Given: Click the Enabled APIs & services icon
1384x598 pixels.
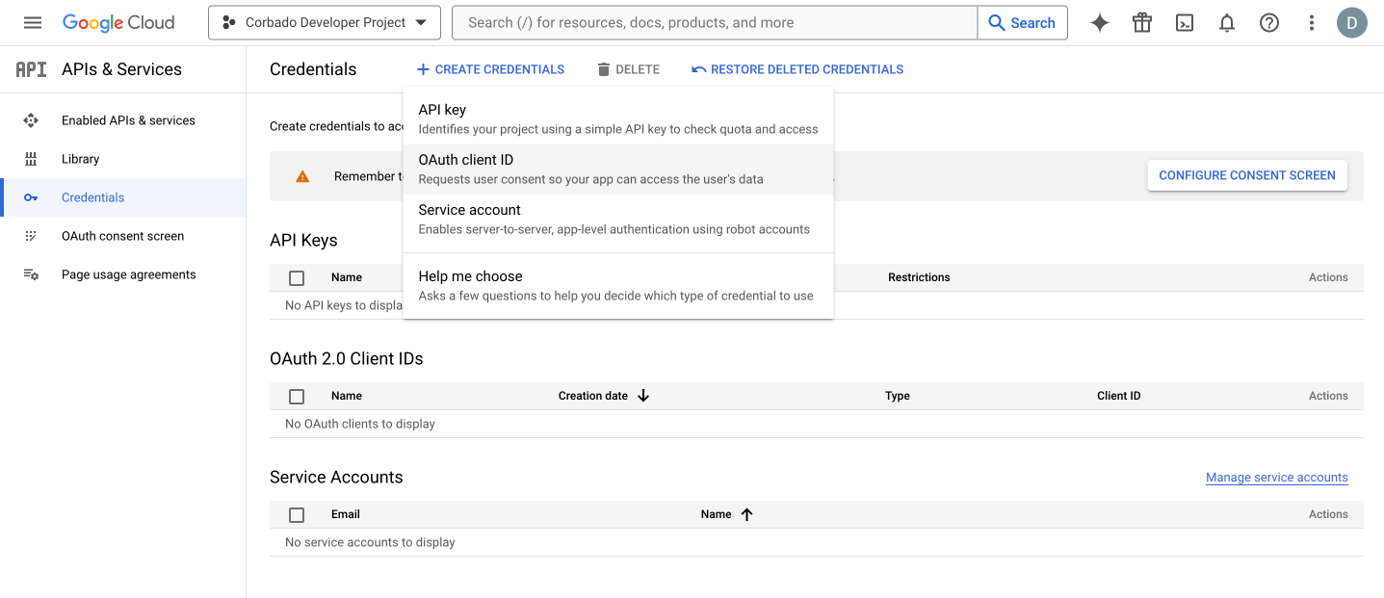Looking at the screenshot, I should click(31, 120).
